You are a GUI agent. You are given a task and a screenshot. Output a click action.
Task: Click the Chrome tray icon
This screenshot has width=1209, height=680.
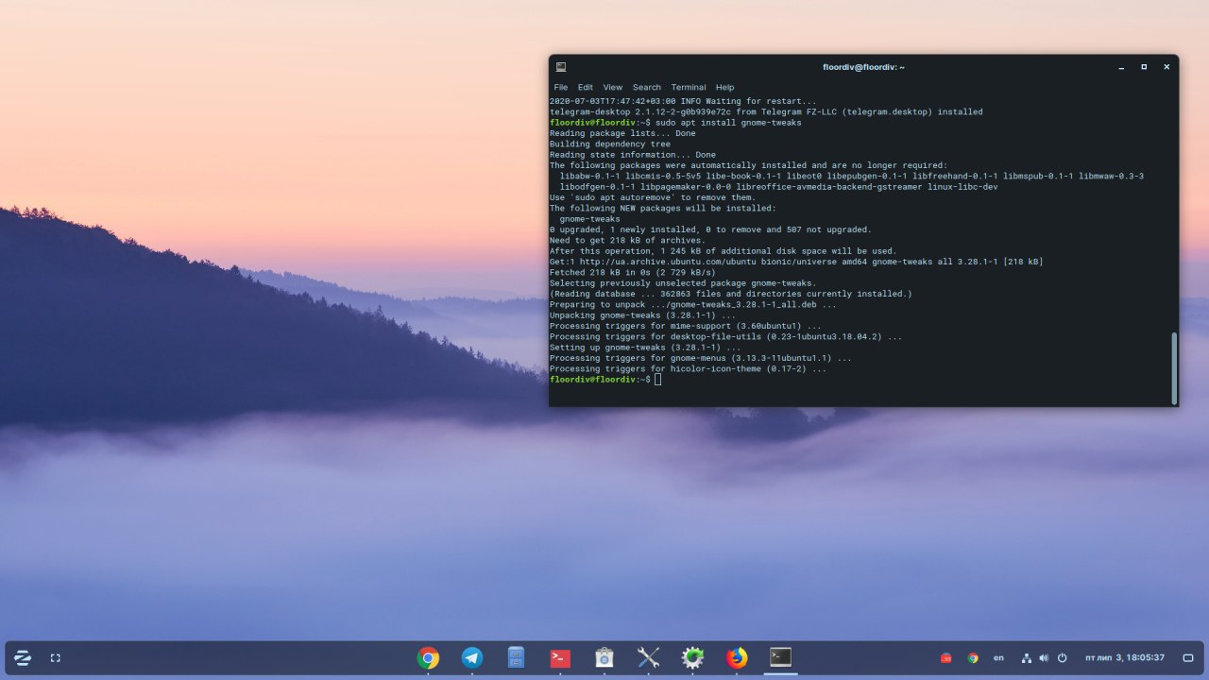[973, 658]
